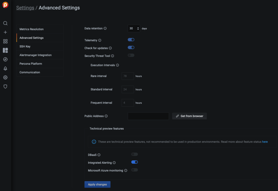278x191 pixels.
Task: Enable the Security Threat Tool toggle
Action: [131, 55]
